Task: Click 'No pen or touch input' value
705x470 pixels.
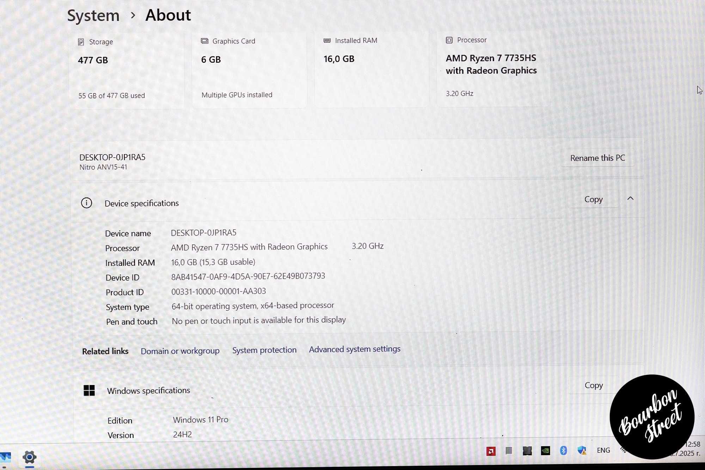Action: [x=259, y=321]
